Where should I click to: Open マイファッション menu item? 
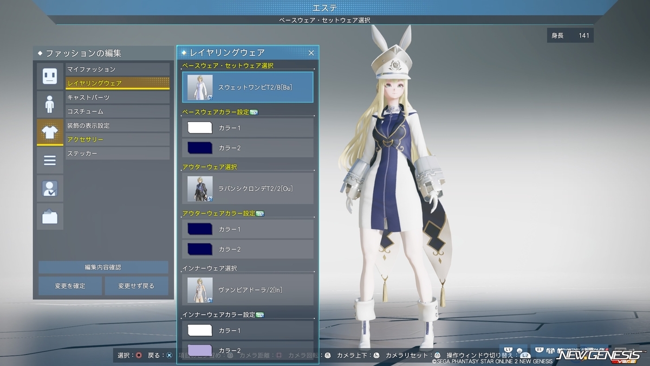[x=118, y=69]
